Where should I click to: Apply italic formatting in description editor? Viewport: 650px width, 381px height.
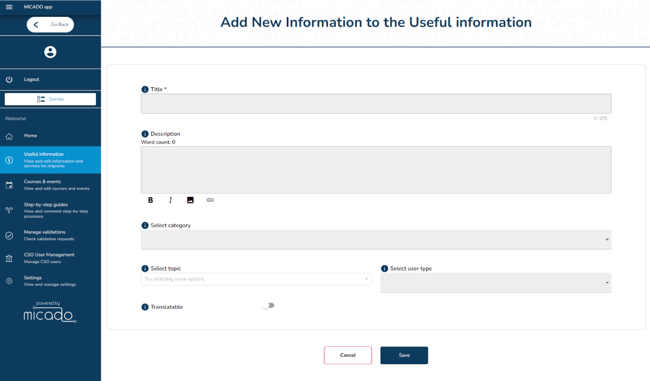pos(171,200)
